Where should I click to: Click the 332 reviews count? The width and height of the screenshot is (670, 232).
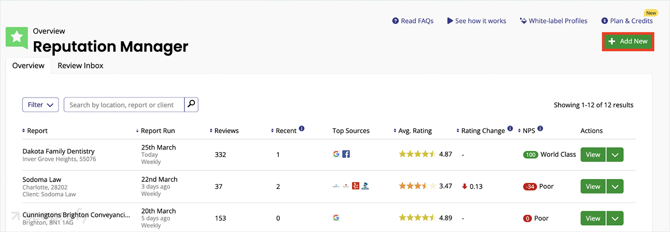(221, 154)
